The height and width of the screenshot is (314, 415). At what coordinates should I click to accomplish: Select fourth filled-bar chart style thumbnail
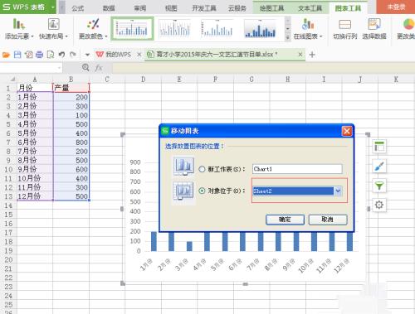click(260, 29)
